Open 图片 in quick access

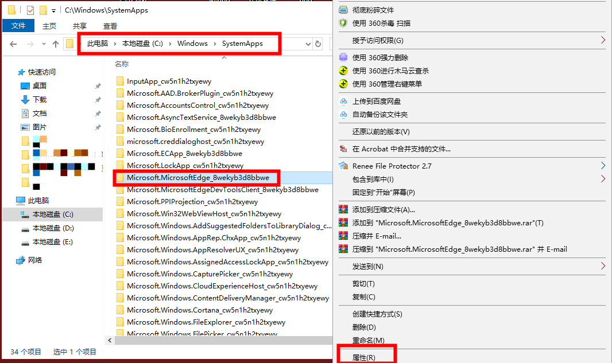point(40,127)
